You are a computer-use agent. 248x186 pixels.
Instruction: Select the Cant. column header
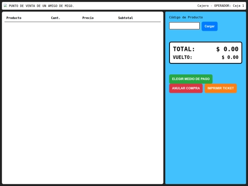tap(56, 18)
